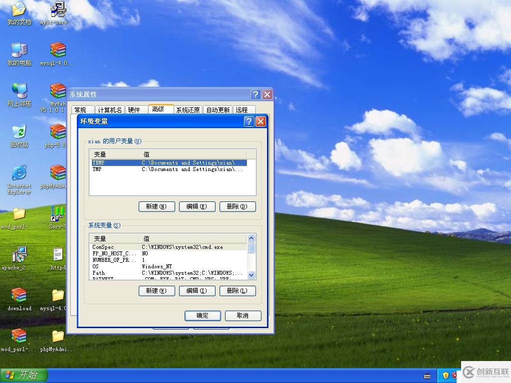The image size is (511, 383).
Task: Select the FP_NO_HOST_C... variable row
Action: coord(169,253)
